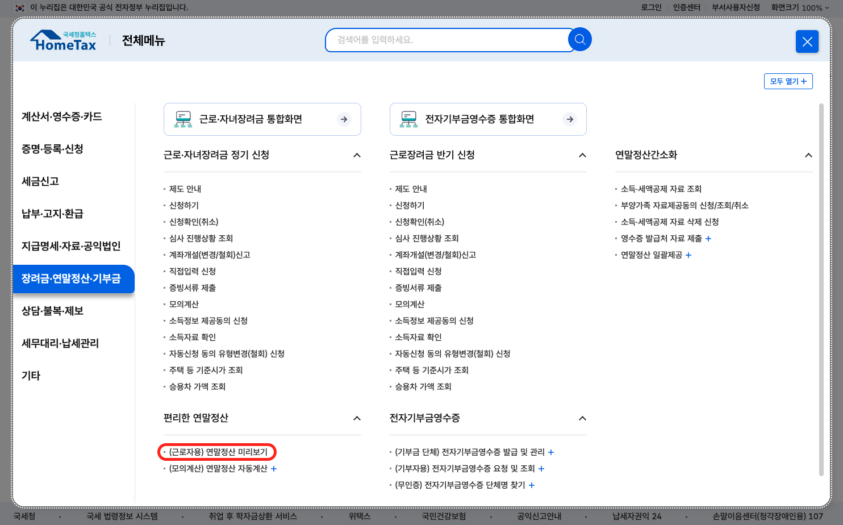Image resolution: width=843 pixels, height=525 pixels.
Task: Click the 모두 열기 button
Action: [788, 81]
